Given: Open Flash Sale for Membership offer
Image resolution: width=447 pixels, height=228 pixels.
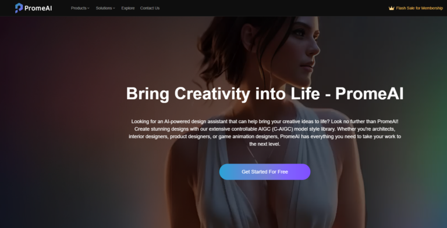Looking at the screenshot, I should [x=419, y=8].
